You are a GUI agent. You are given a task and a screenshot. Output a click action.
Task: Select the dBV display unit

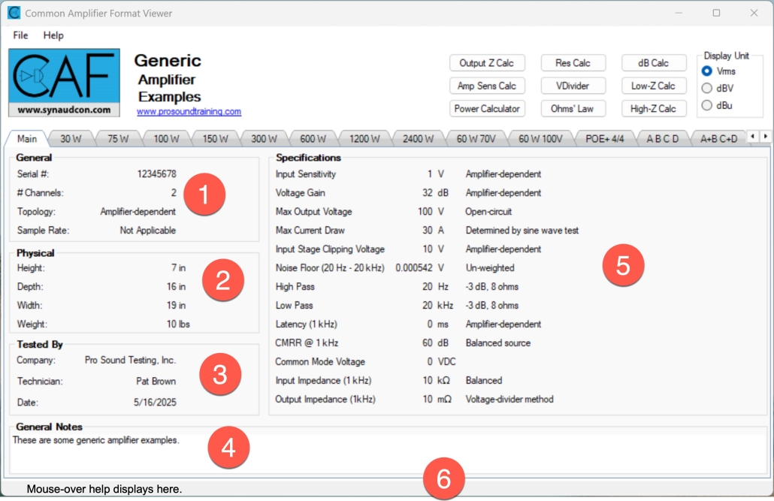tap(707, 89)
